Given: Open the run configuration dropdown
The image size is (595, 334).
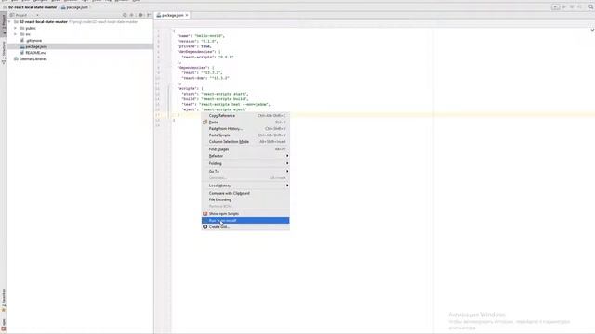Looking at the screenshot, I should [x=555, y=7].
